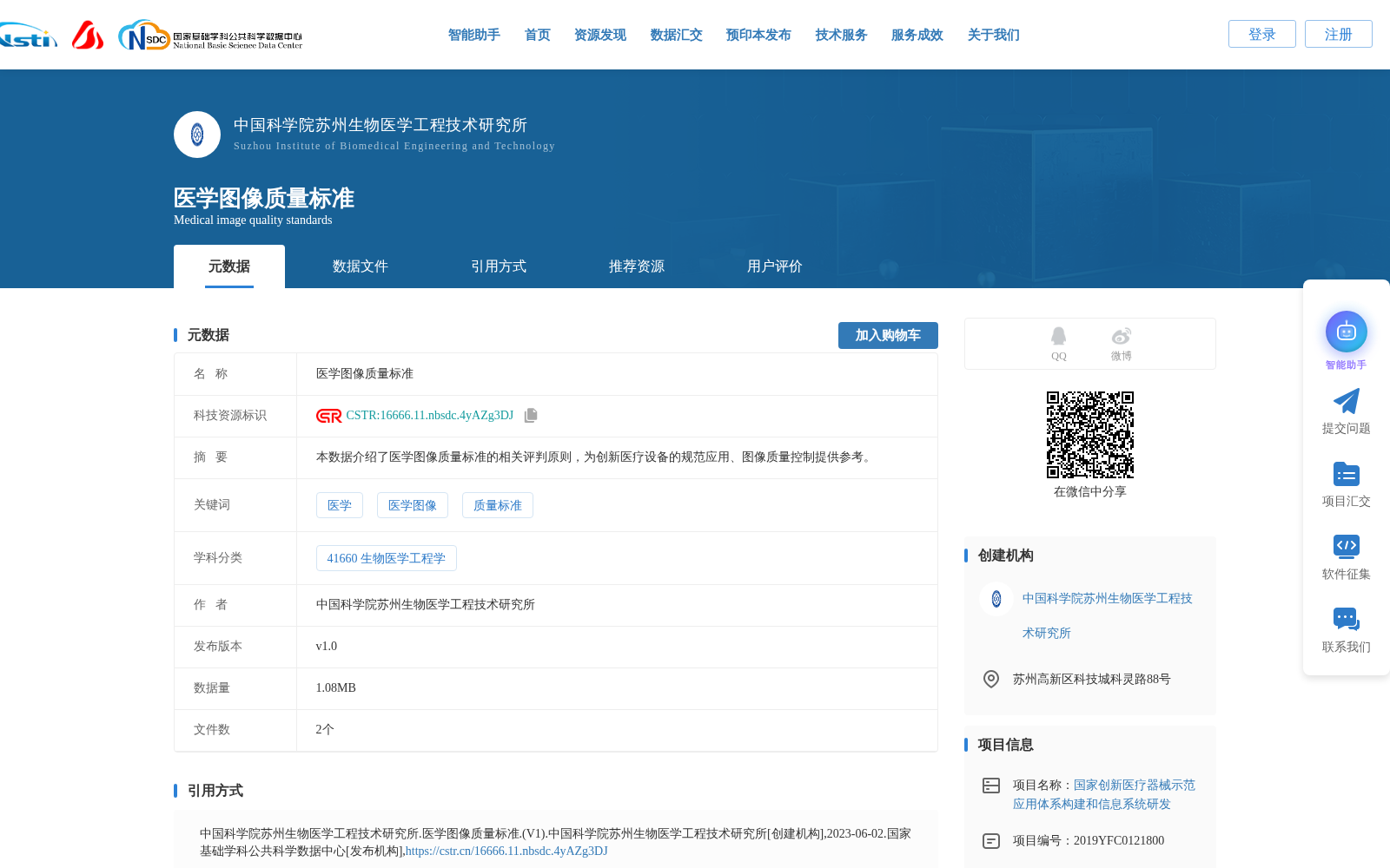1390x868 pixels.
Task: Click the file count value 2个
Action: point(325,730)
